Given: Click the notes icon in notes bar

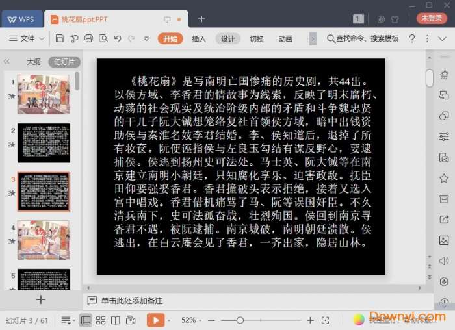Looking at the screenshot, I should (92, 300).
